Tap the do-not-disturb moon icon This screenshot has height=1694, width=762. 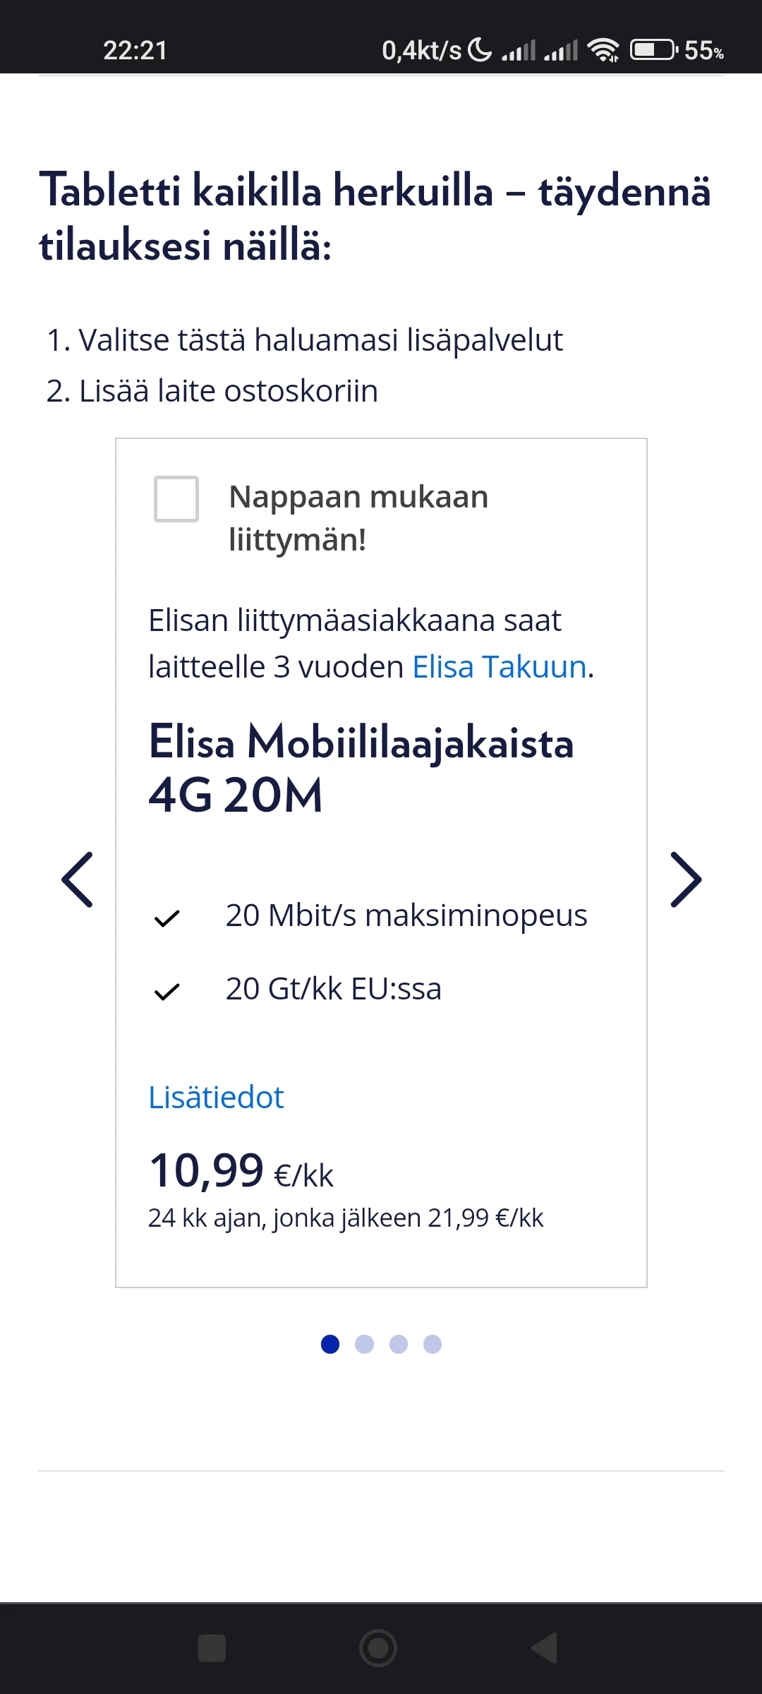click(480, 50)
